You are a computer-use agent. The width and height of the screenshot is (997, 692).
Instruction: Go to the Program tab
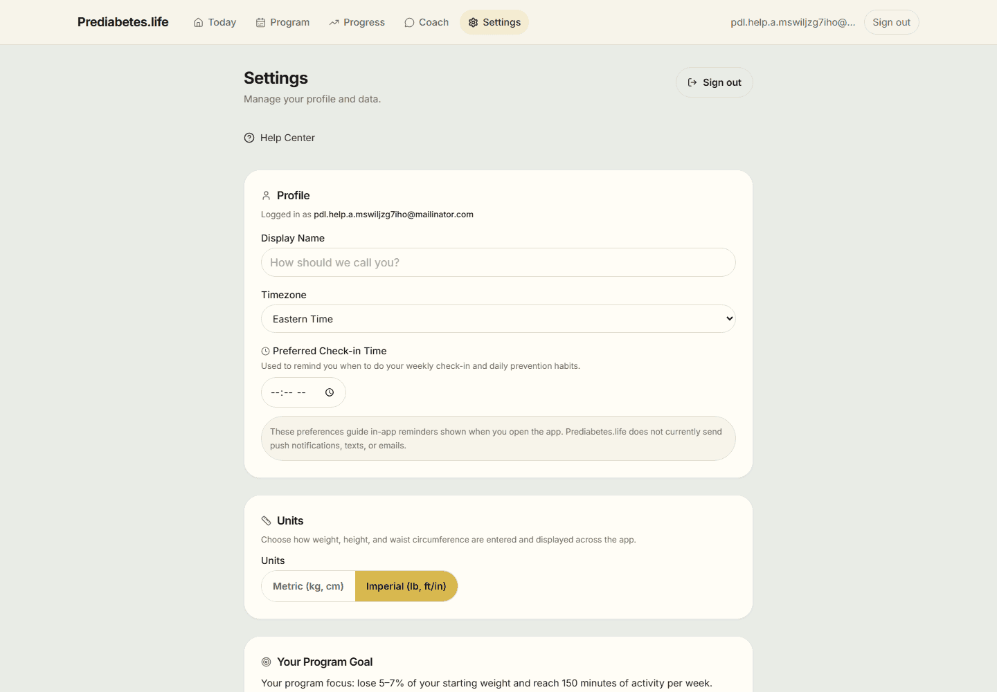[282, 22]
